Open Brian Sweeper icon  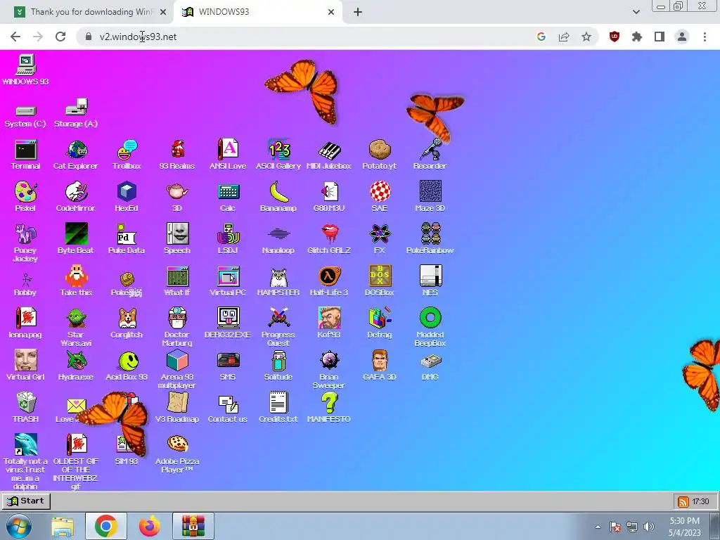coord(329,370)
